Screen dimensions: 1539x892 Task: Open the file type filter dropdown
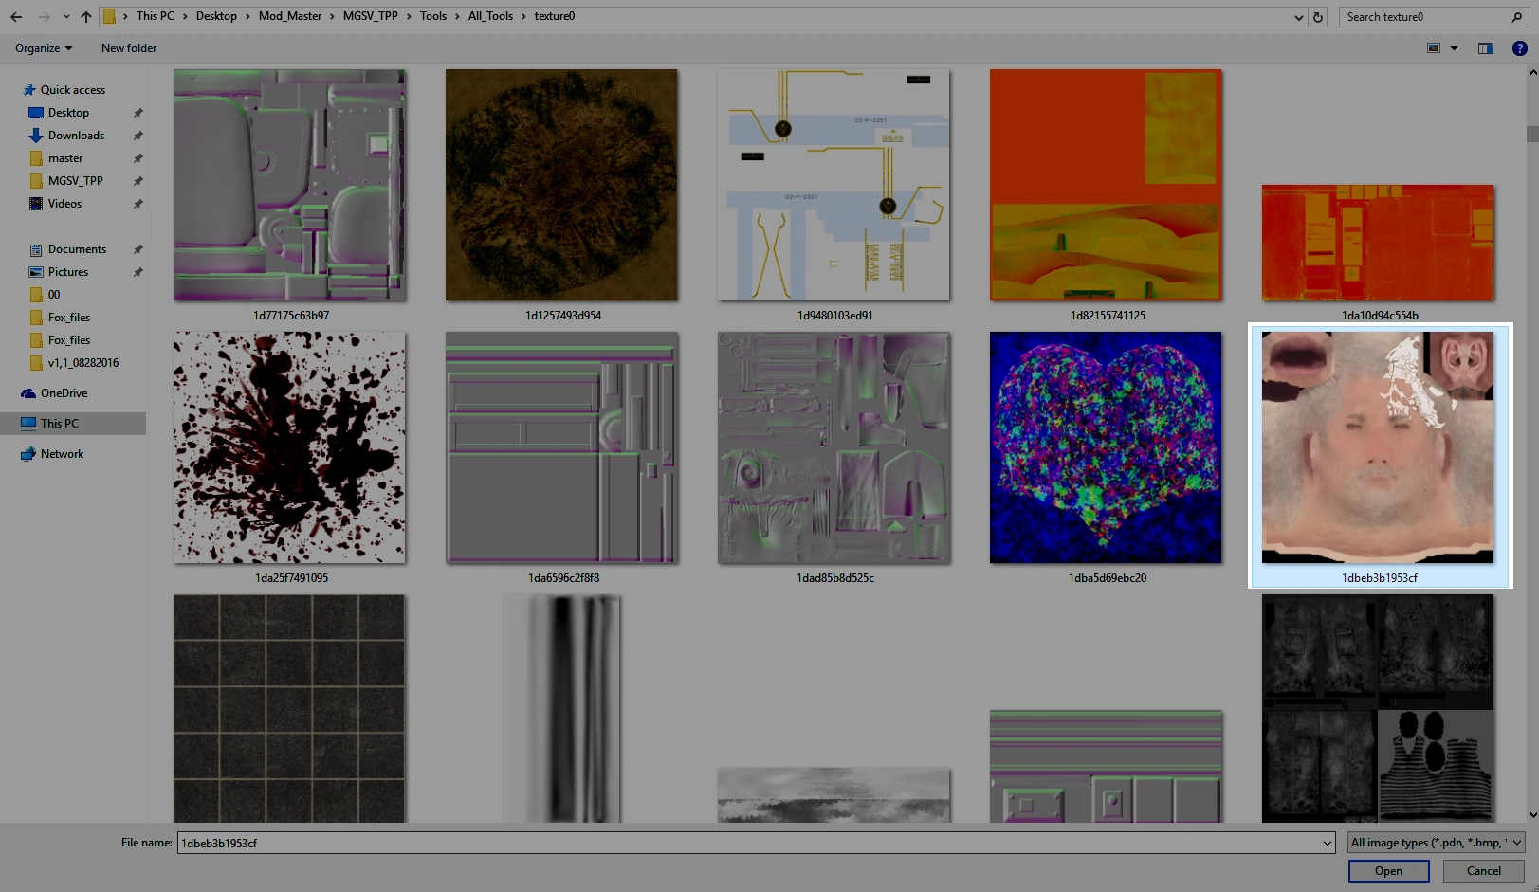tap(1436, 843)
